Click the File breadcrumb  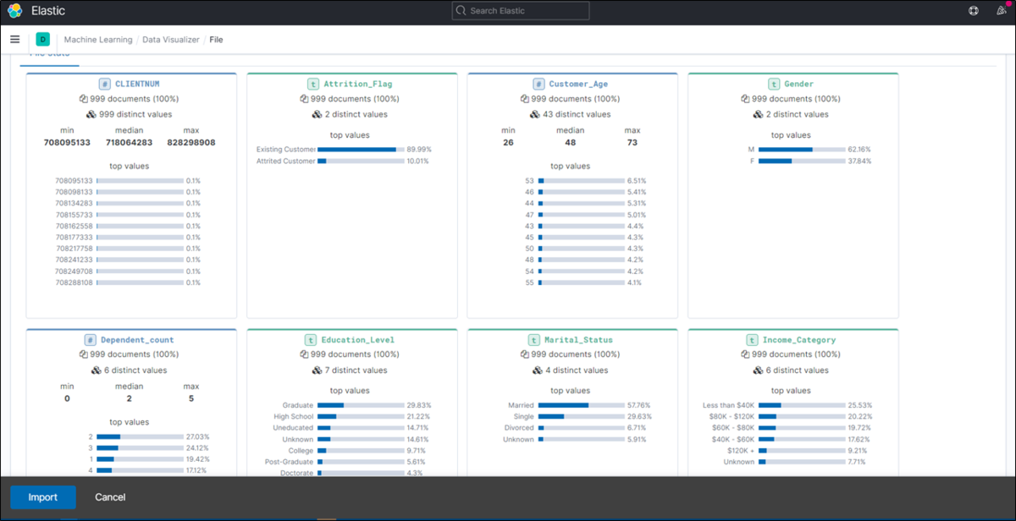216,40
